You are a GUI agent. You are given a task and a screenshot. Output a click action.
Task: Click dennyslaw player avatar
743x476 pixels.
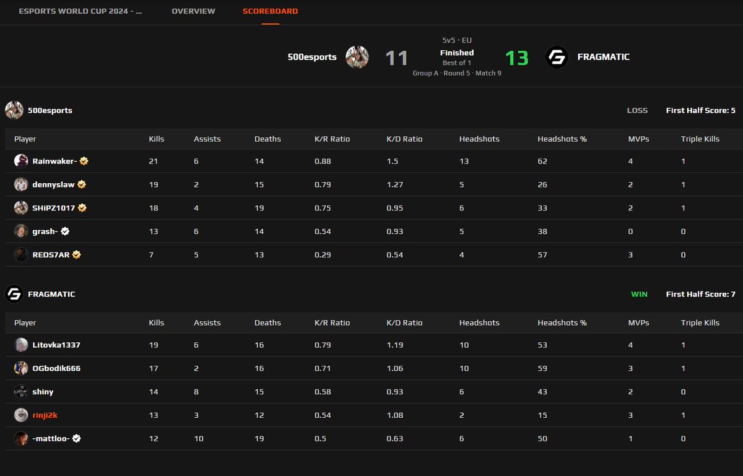[x=21, y=184]
